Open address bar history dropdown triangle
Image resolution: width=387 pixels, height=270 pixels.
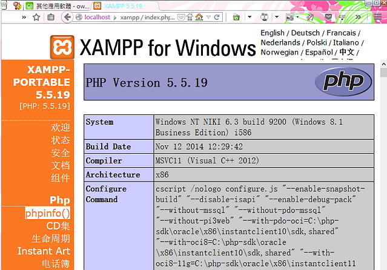click(x=208, y=17)
